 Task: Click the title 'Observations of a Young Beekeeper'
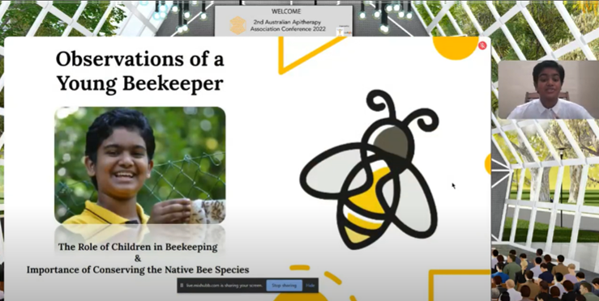tap(139, 71)
